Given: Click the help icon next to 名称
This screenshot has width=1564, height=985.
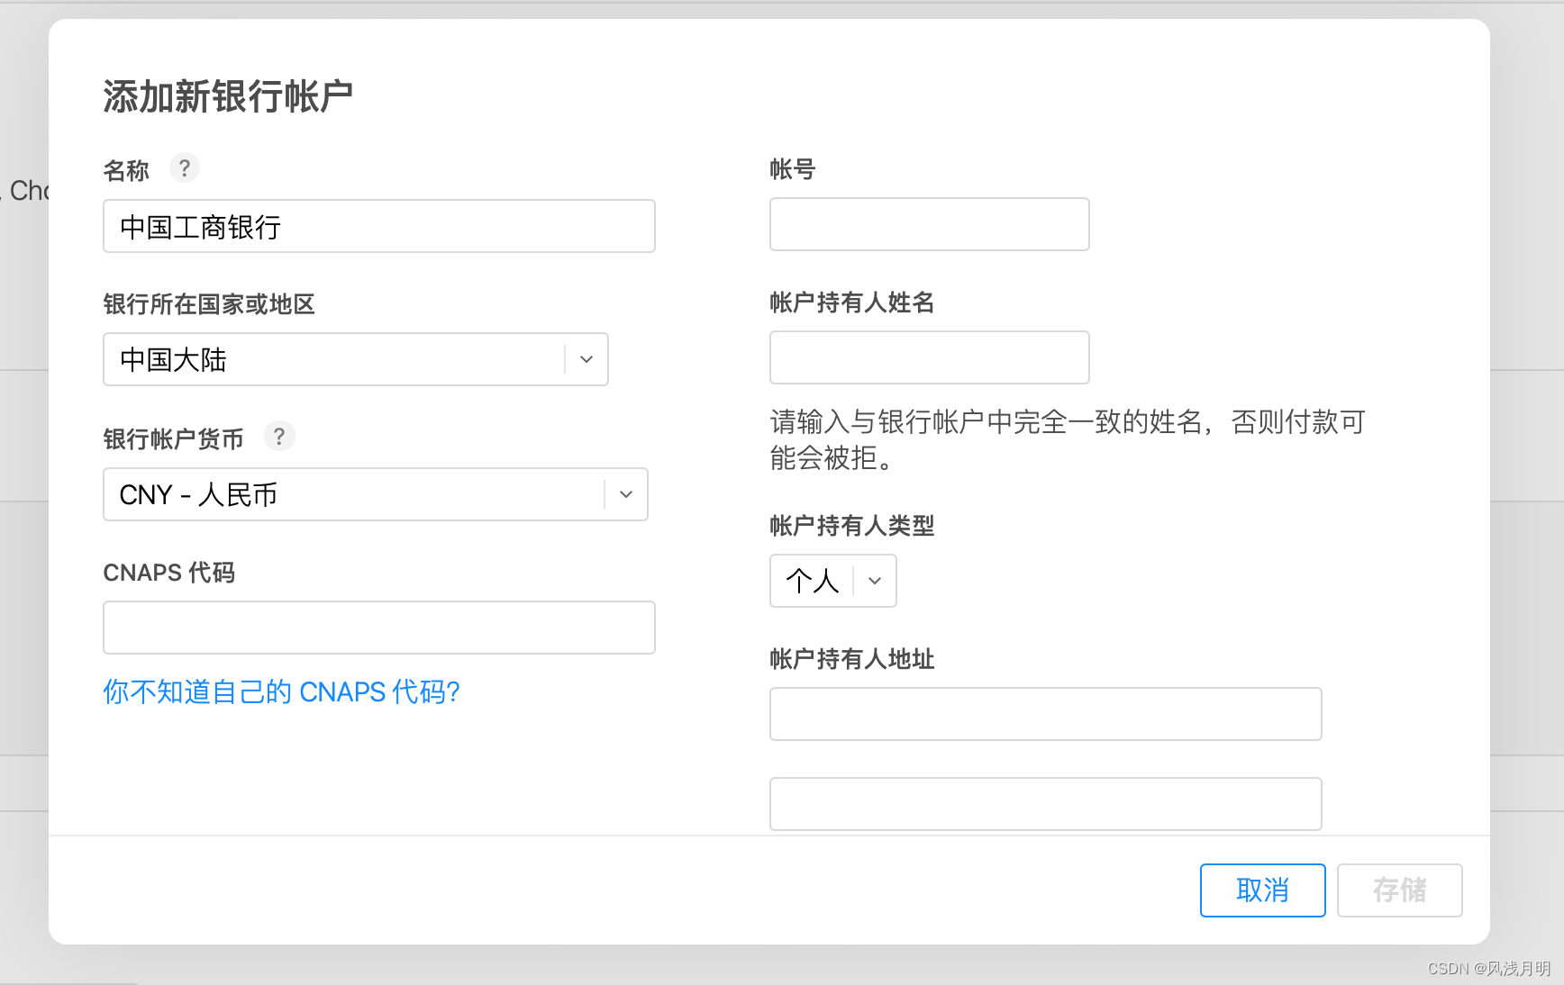Looking at the screenshot, I should point(185,167).
